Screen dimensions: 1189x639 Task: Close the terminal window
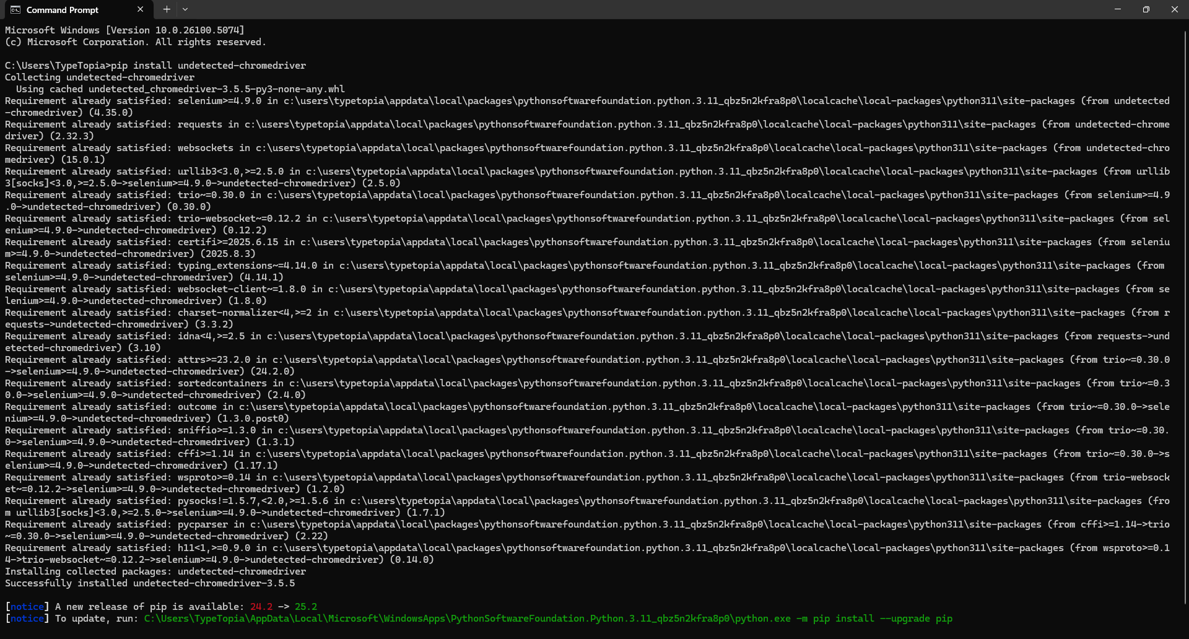1175,10
